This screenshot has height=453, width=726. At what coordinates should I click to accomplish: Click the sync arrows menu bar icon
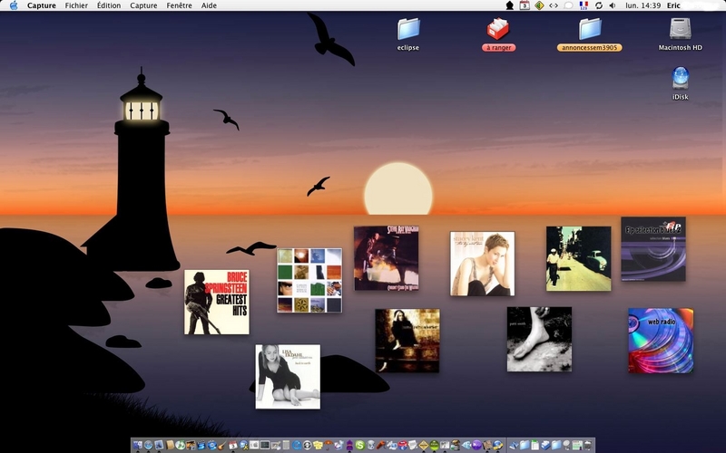pyautogui.click(x=598, y=5)
